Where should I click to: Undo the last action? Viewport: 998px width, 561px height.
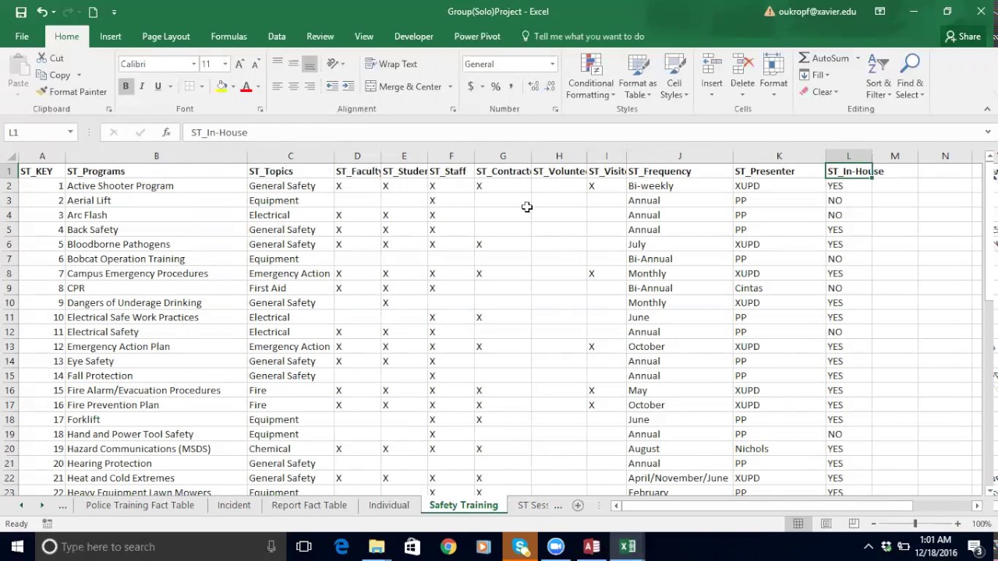42,12
